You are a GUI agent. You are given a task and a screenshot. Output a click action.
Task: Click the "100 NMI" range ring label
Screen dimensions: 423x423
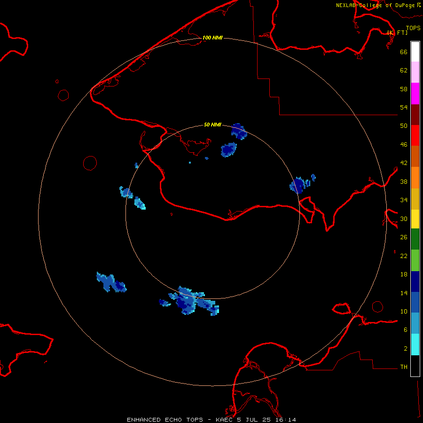click(212, 38)
